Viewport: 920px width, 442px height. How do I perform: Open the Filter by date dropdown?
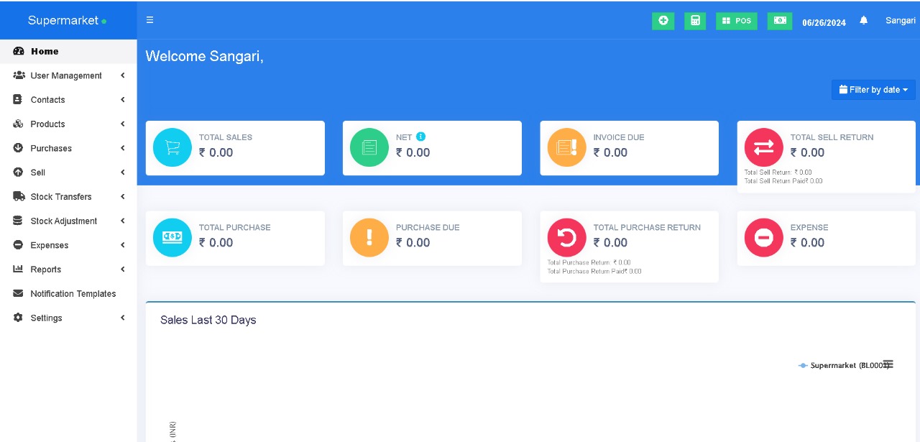point(873,90)
